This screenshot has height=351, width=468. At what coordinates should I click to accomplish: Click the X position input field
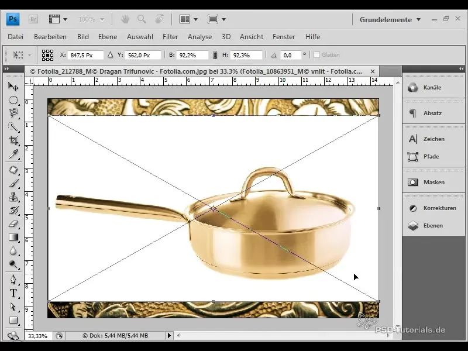85,55
